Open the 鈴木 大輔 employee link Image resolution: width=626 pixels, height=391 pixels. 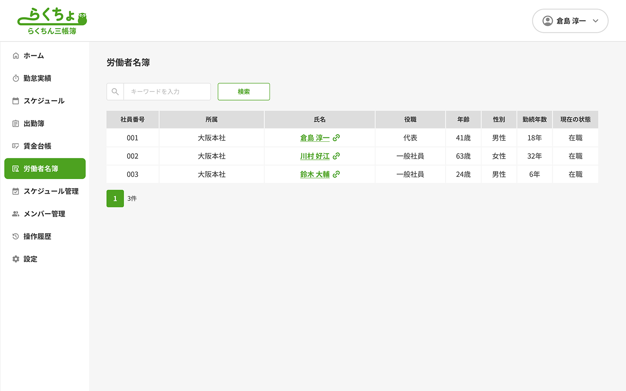point(314,174)
